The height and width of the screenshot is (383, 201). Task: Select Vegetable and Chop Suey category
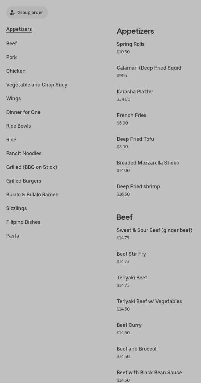(x=37, y=85)
